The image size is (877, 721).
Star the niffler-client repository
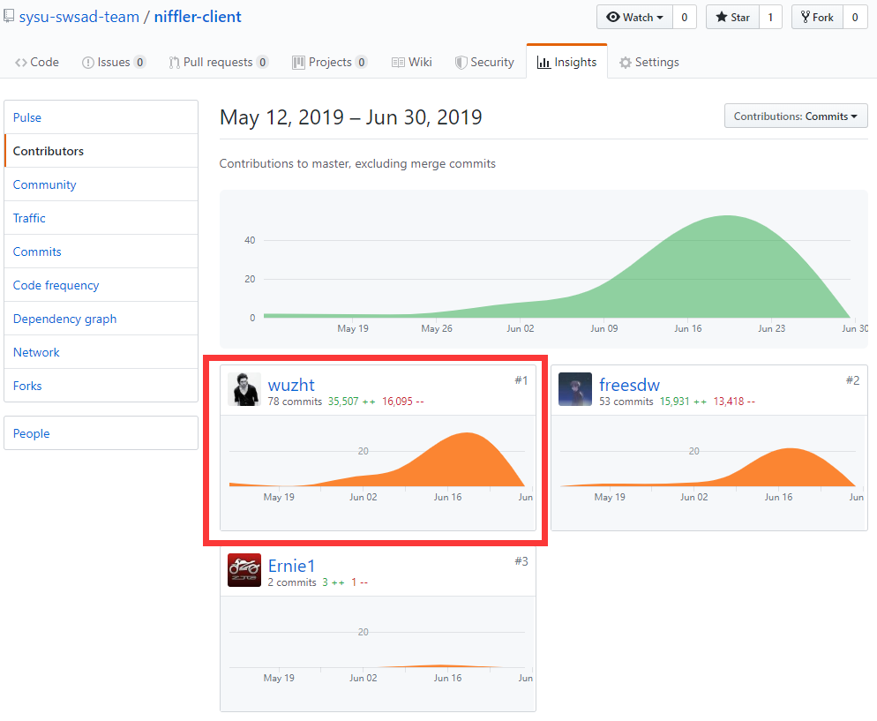tap(732, 18)
